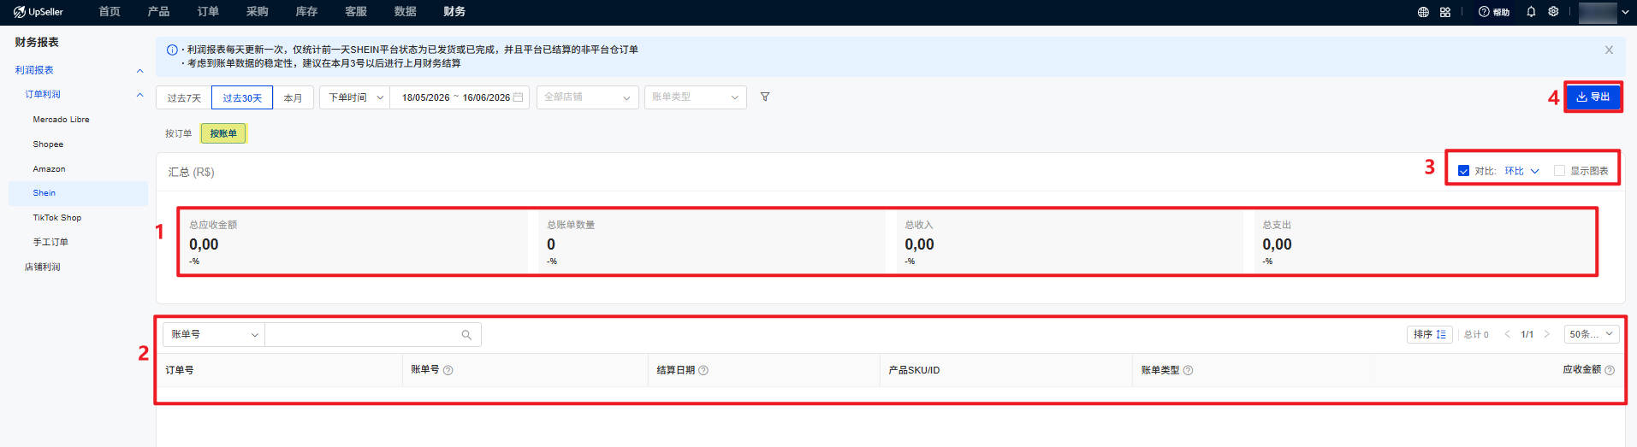Open the settings gear icon
This screenshot has width=1637, height=447.
click(x=1553, y=12)
